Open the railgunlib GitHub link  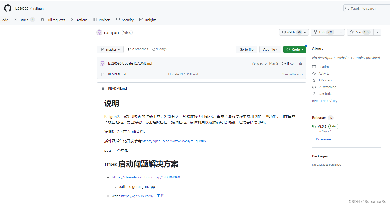(174, 141)
